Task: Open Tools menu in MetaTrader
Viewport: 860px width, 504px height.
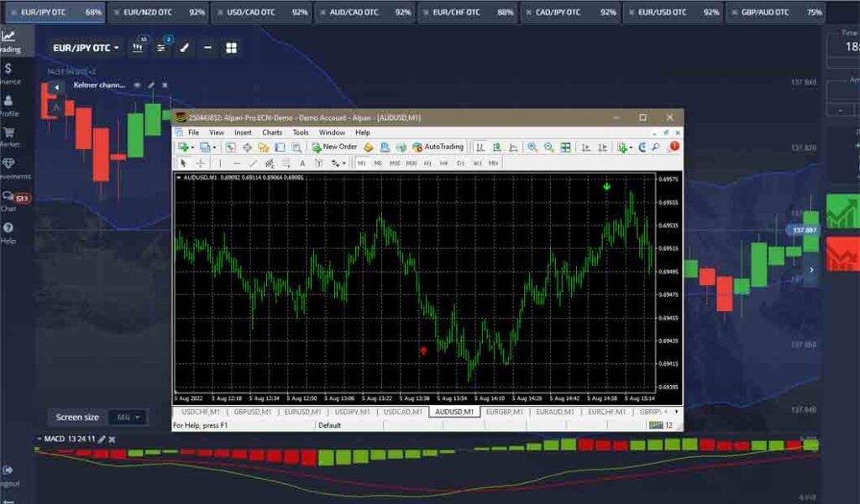Action: click(301, 132)
